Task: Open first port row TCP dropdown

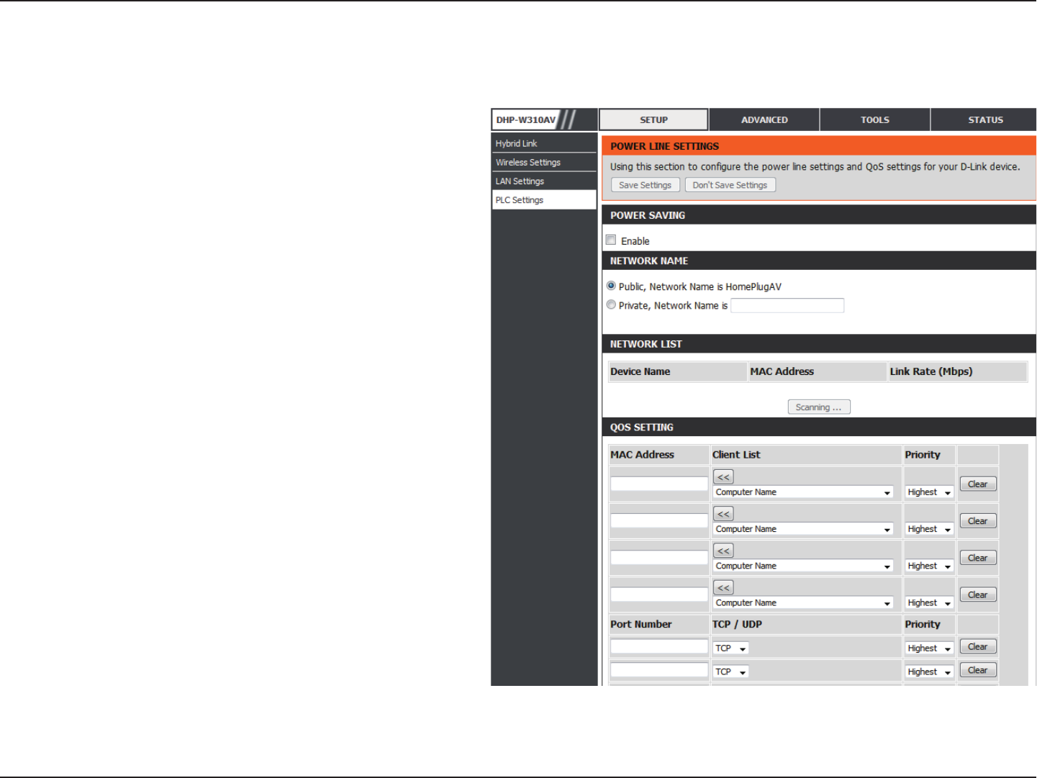Action: [x=730, y=648]
